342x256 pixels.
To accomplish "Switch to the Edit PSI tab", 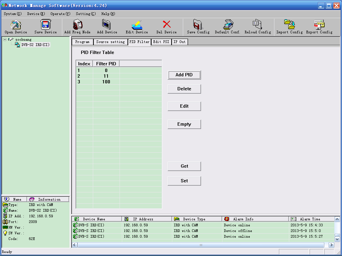I will coord(161,42).
